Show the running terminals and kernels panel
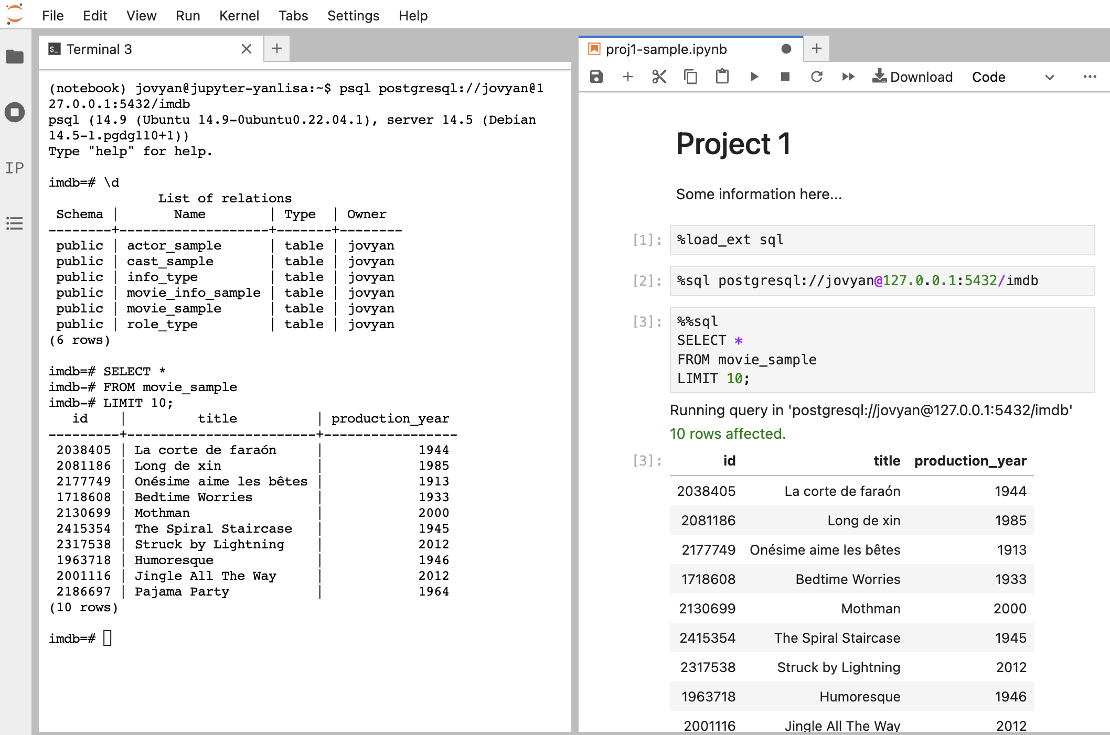The image size is (1110, 735). (15, 112)
